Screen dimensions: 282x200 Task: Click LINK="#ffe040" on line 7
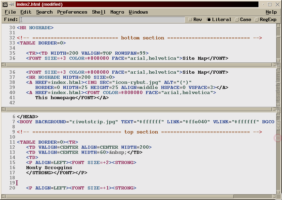pos(188,122)
